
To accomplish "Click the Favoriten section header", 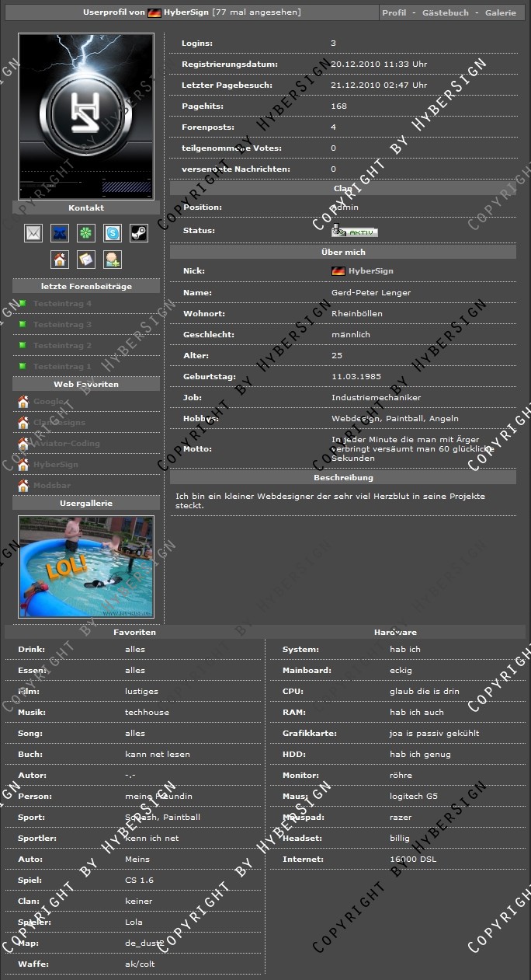I will coord(134,632).
